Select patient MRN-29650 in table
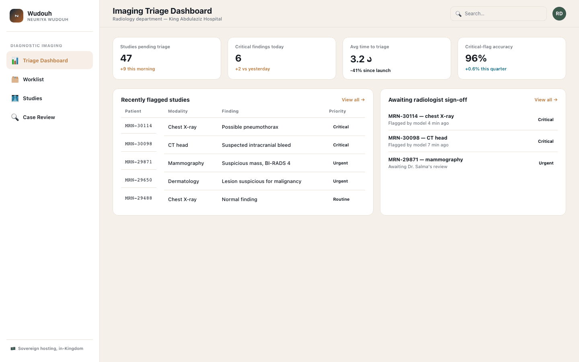 138,180
